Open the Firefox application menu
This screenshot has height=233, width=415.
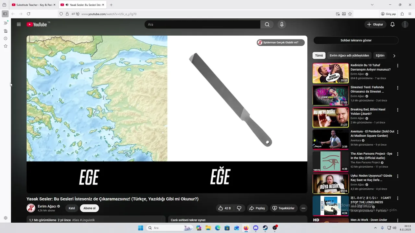click(x=410, y=14)
